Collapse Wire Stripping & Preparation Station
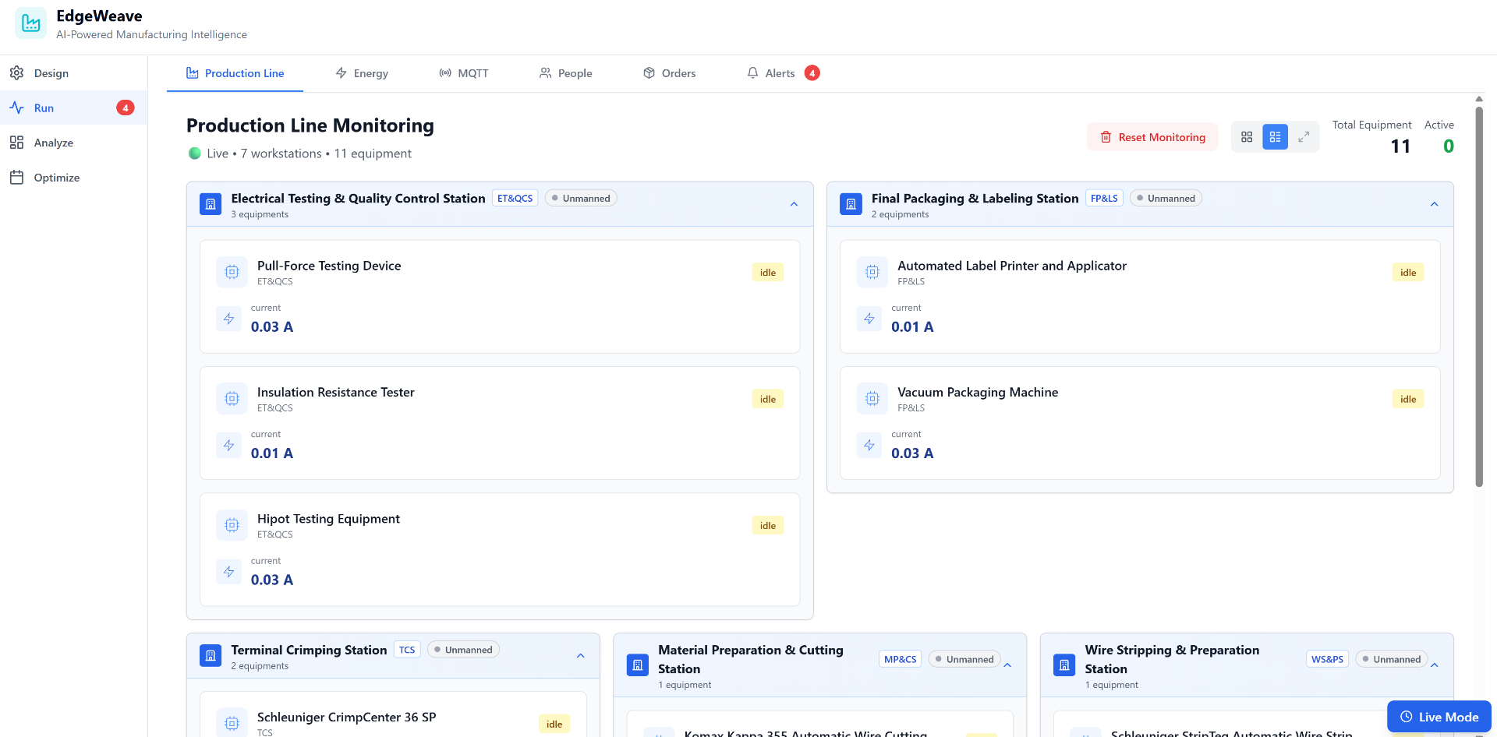 coord(1434,665)
